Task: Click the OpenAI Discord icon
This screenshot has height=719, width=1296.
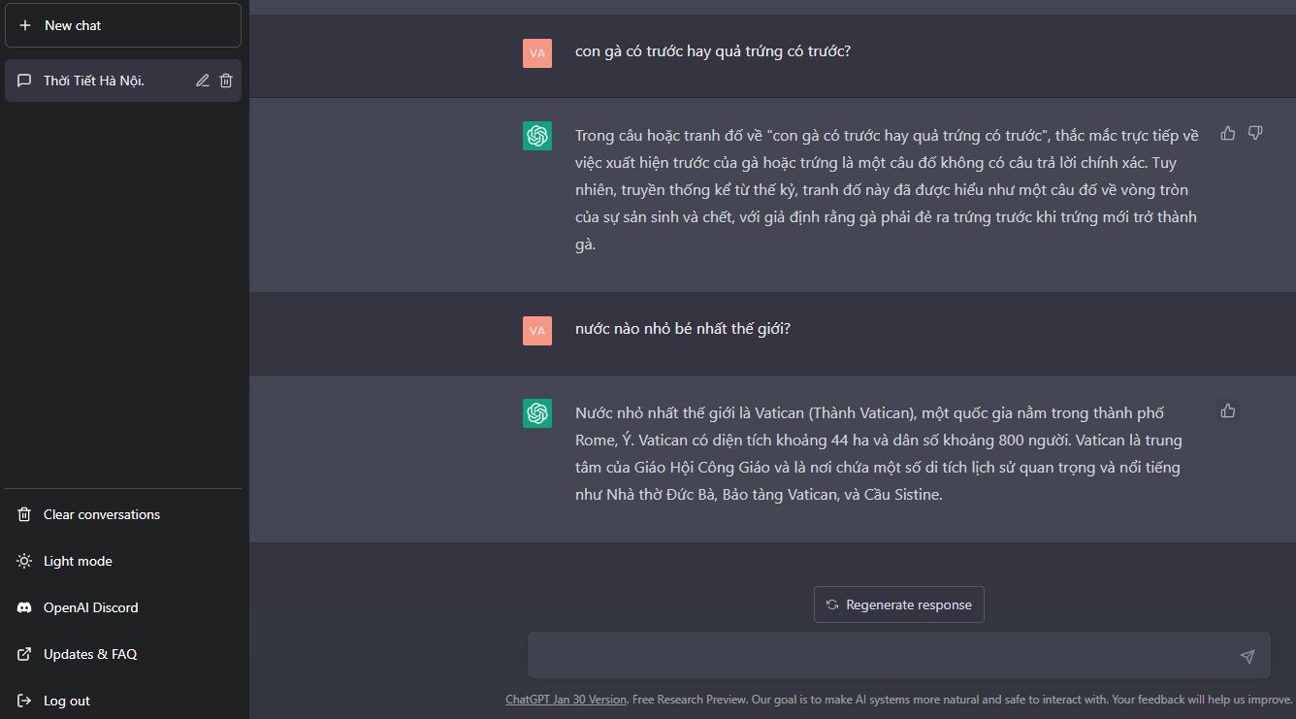Action: 23,607
